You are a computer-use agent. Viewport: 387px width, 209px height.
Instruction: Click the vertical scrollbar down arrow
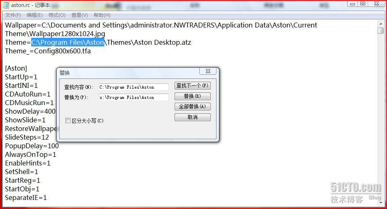pyautogui.click(x=381, y=202)
